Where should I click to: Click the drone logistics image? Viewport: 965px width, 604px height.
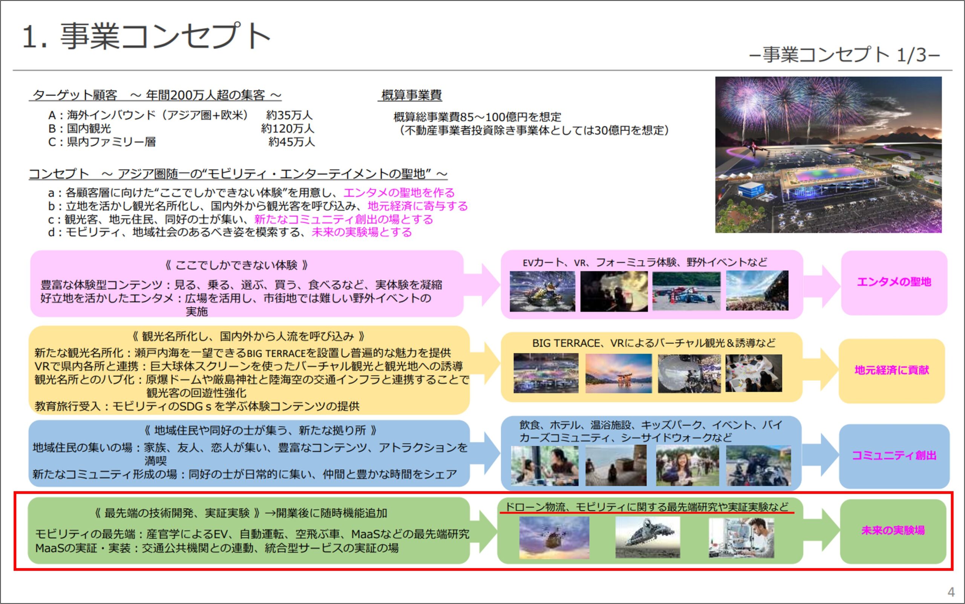pos(554,538)
